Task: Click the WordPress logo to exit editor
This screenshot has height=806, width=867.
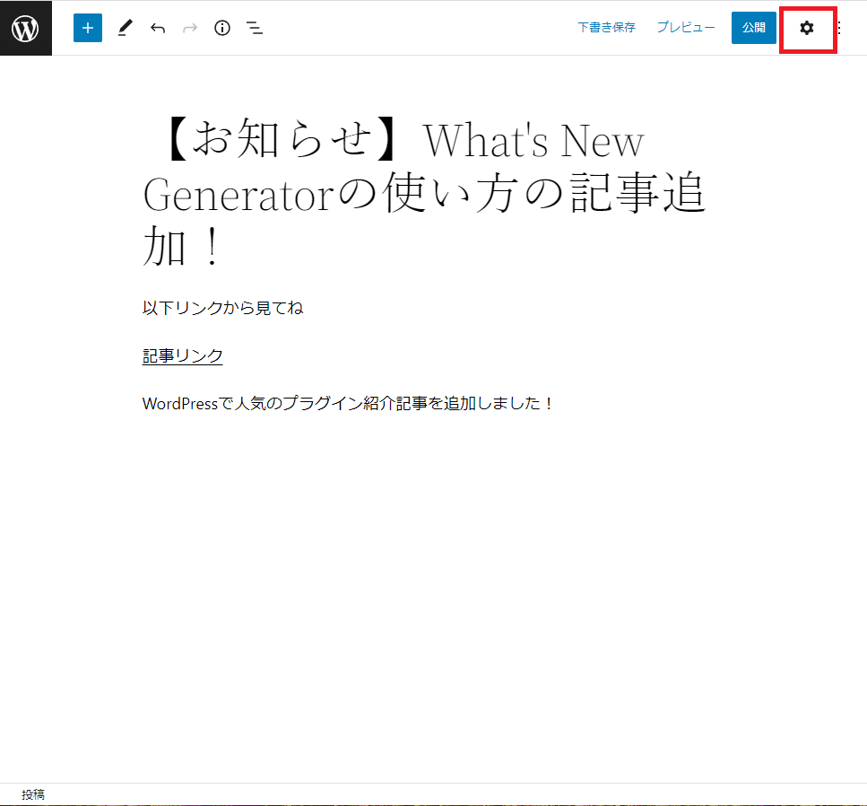Action: click(26, 28)
